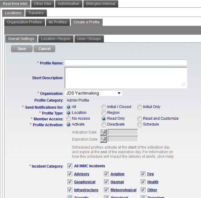
Task: Set member access to Read and Customize
Action: pyautogui.click(x=140, y=119)
